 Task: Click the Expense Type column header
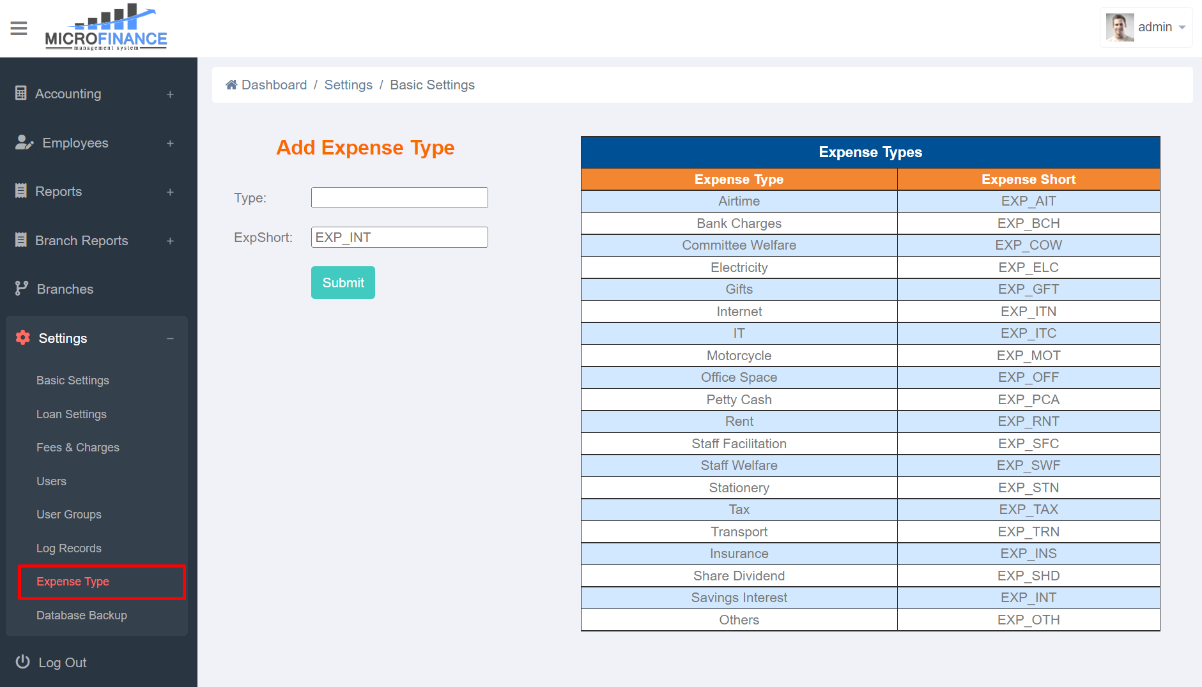point(739,179)
